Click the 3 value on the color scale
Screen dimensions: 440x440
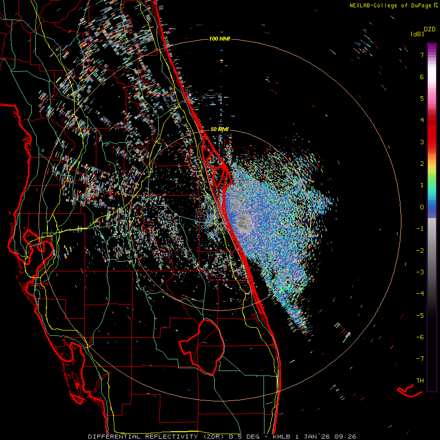422,142
